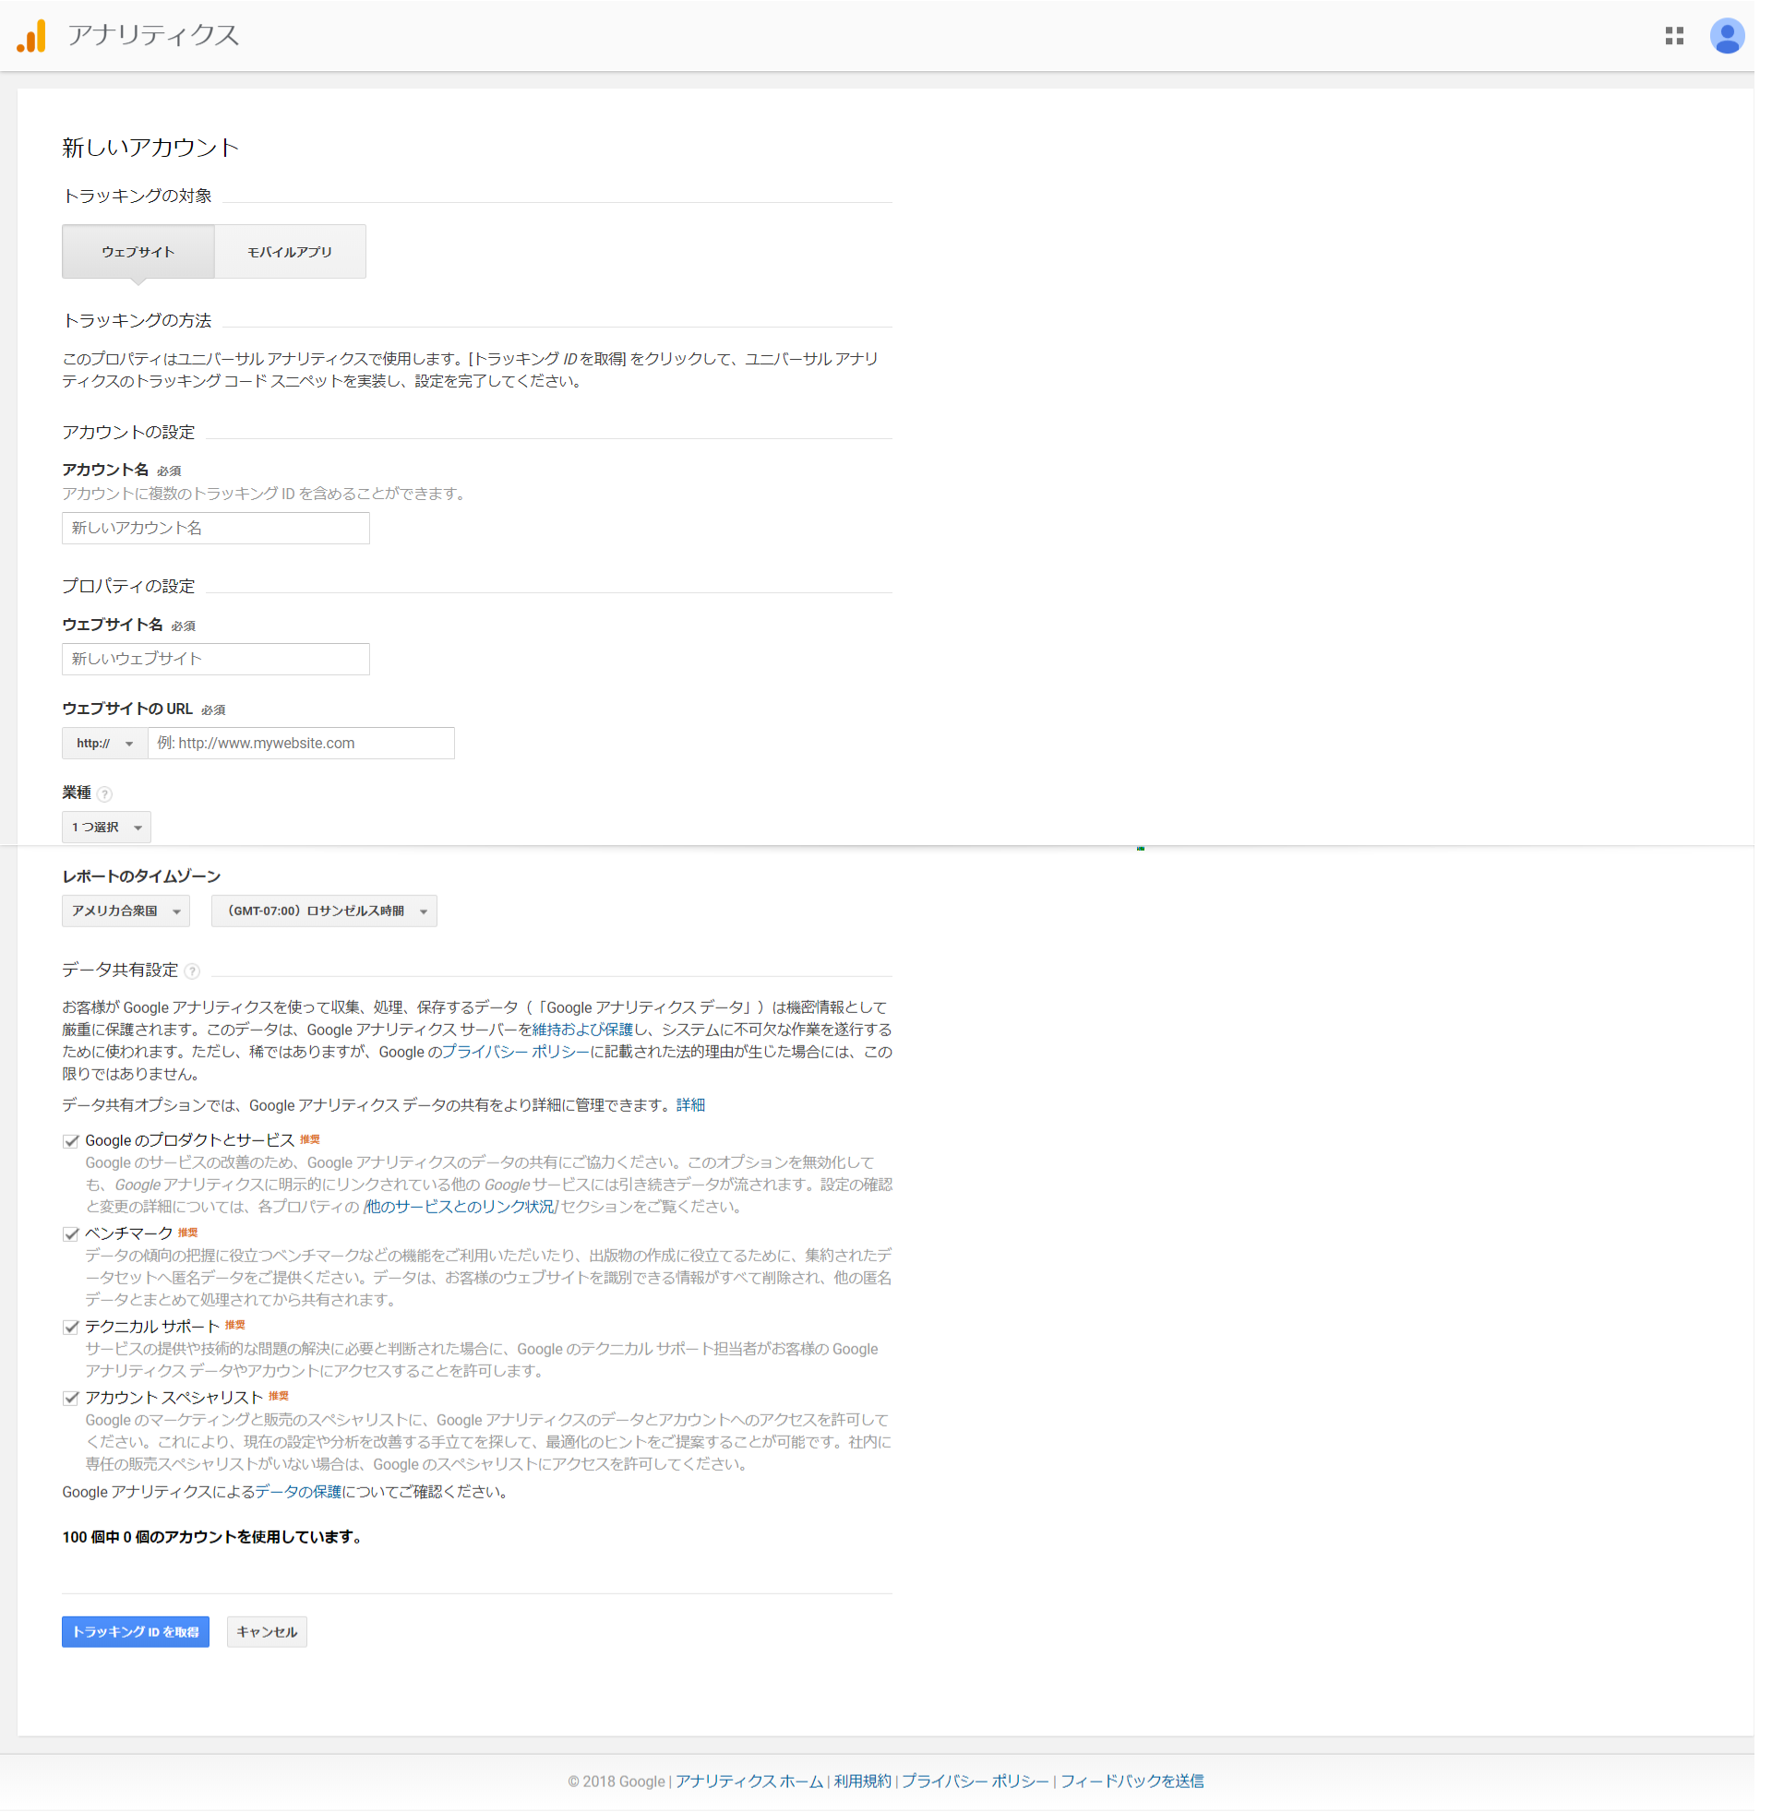Toggle the アカウント スペシャリスト checkbox
The width and height of the screenshot is (1772, 1812).
click(71, 1398)
